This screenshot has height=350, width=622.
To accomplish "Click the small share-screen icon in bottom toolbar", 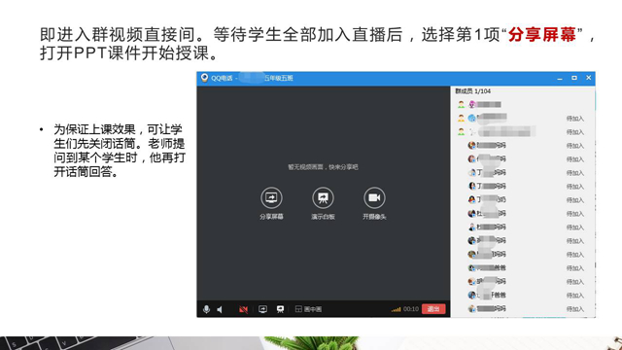I will coord(262,309).
